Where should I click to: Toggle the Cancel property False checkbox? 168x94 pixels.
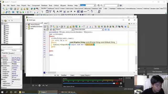click(x=13, y=62)
